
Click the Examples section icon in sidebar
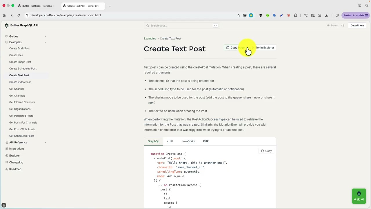point(7,42)
